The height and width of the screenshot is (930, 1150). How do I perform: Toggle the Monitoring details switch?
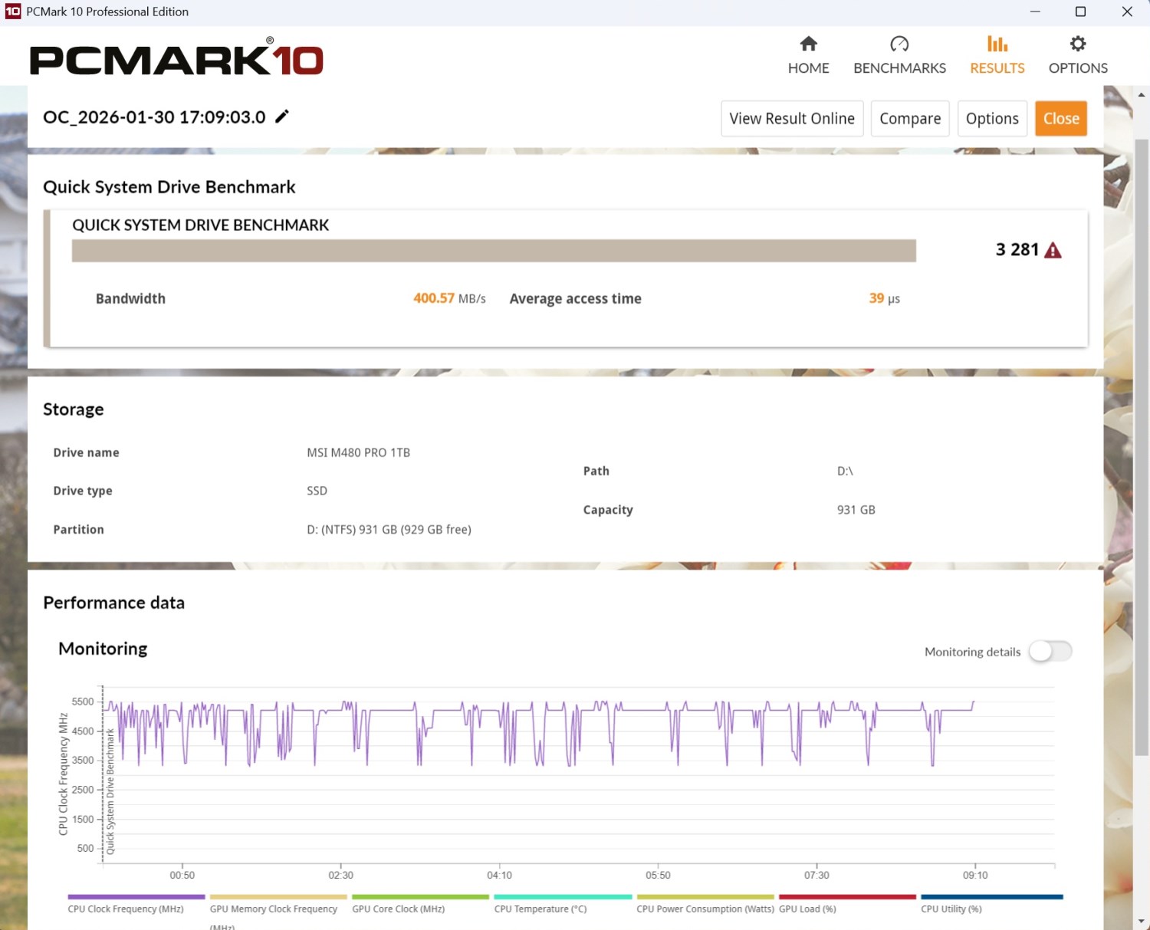(x=1050, y=652)
